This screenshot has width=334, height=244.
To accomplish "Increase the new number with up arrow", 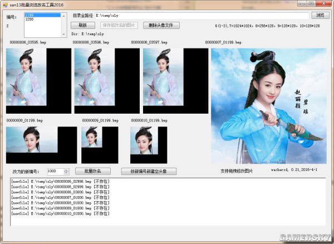I will click(x=66, y=170).
